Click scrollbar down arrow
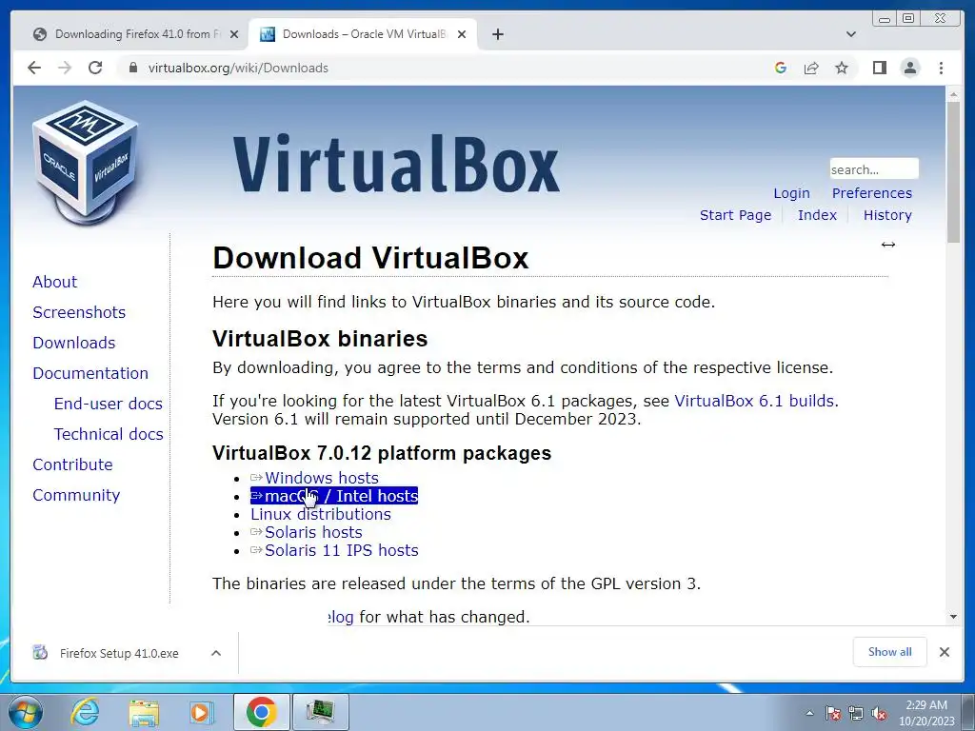This screenshot has width=975, height=731. pos(953,617)
